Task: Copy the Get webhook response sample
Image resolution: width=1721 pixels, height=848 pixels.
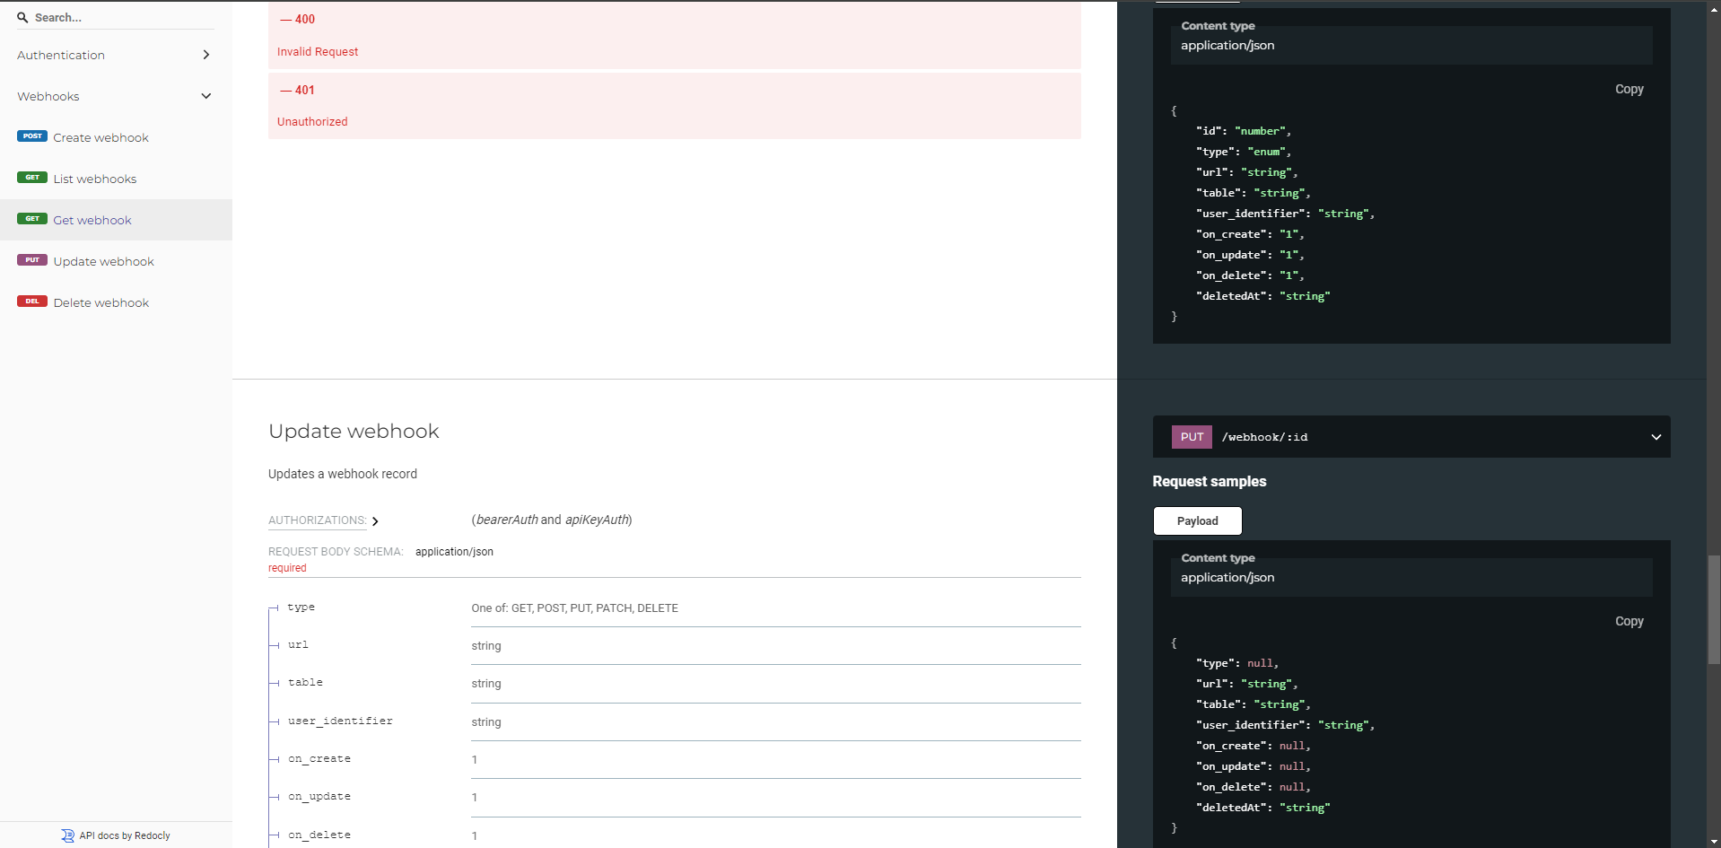Action: [x=1629, y=89]
